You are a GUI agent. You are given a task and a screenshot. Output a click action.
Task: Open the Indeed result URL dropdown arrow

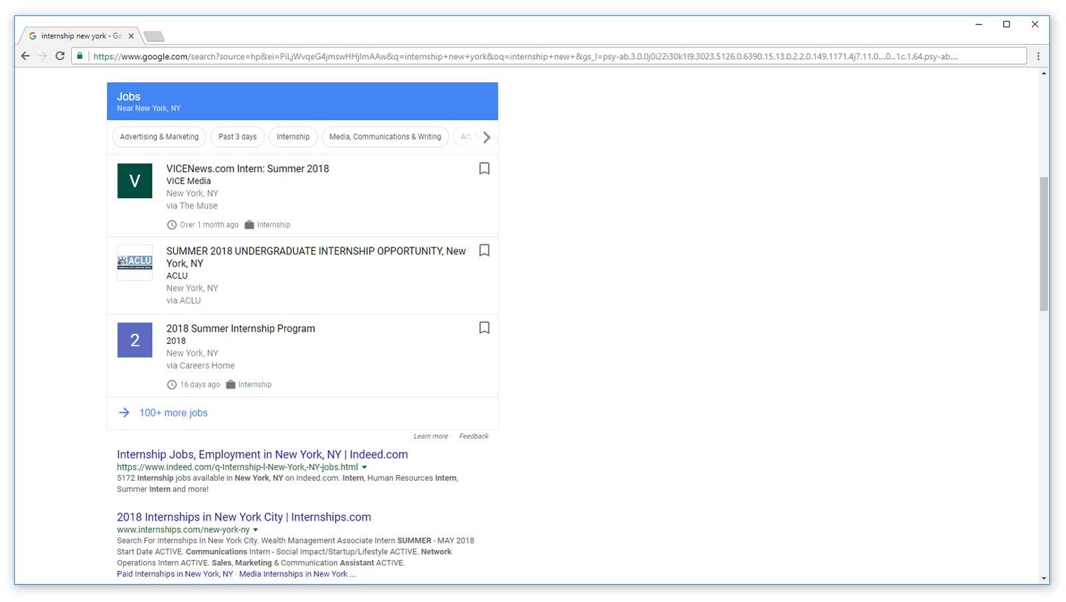tap(364, 467)
